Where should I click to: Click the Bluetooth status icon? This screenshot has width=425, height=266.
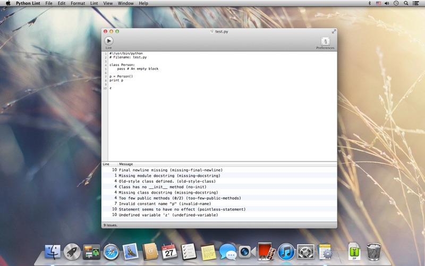(x=369, y=3)
